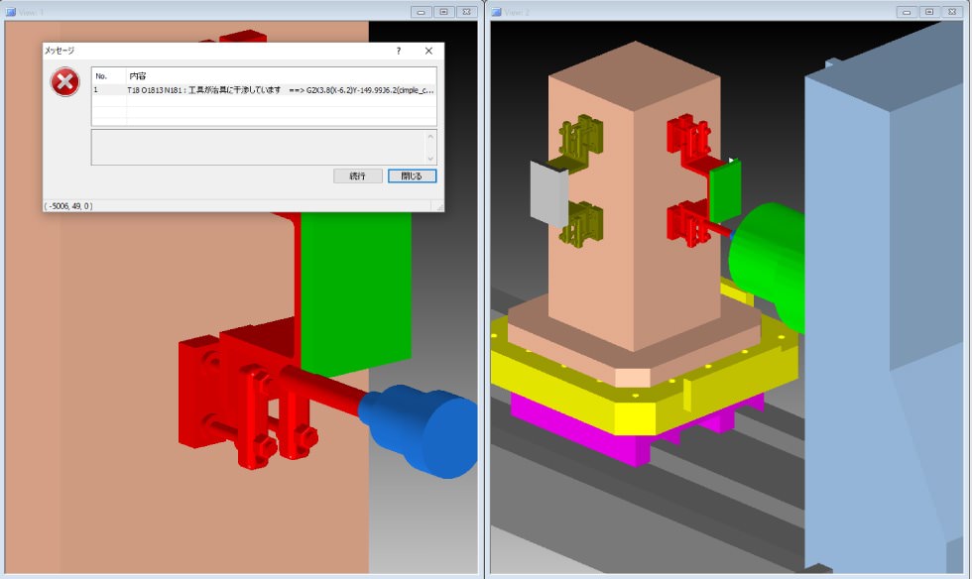Maximize the View 1 window
972x579 pixels.
coord(443,12)
